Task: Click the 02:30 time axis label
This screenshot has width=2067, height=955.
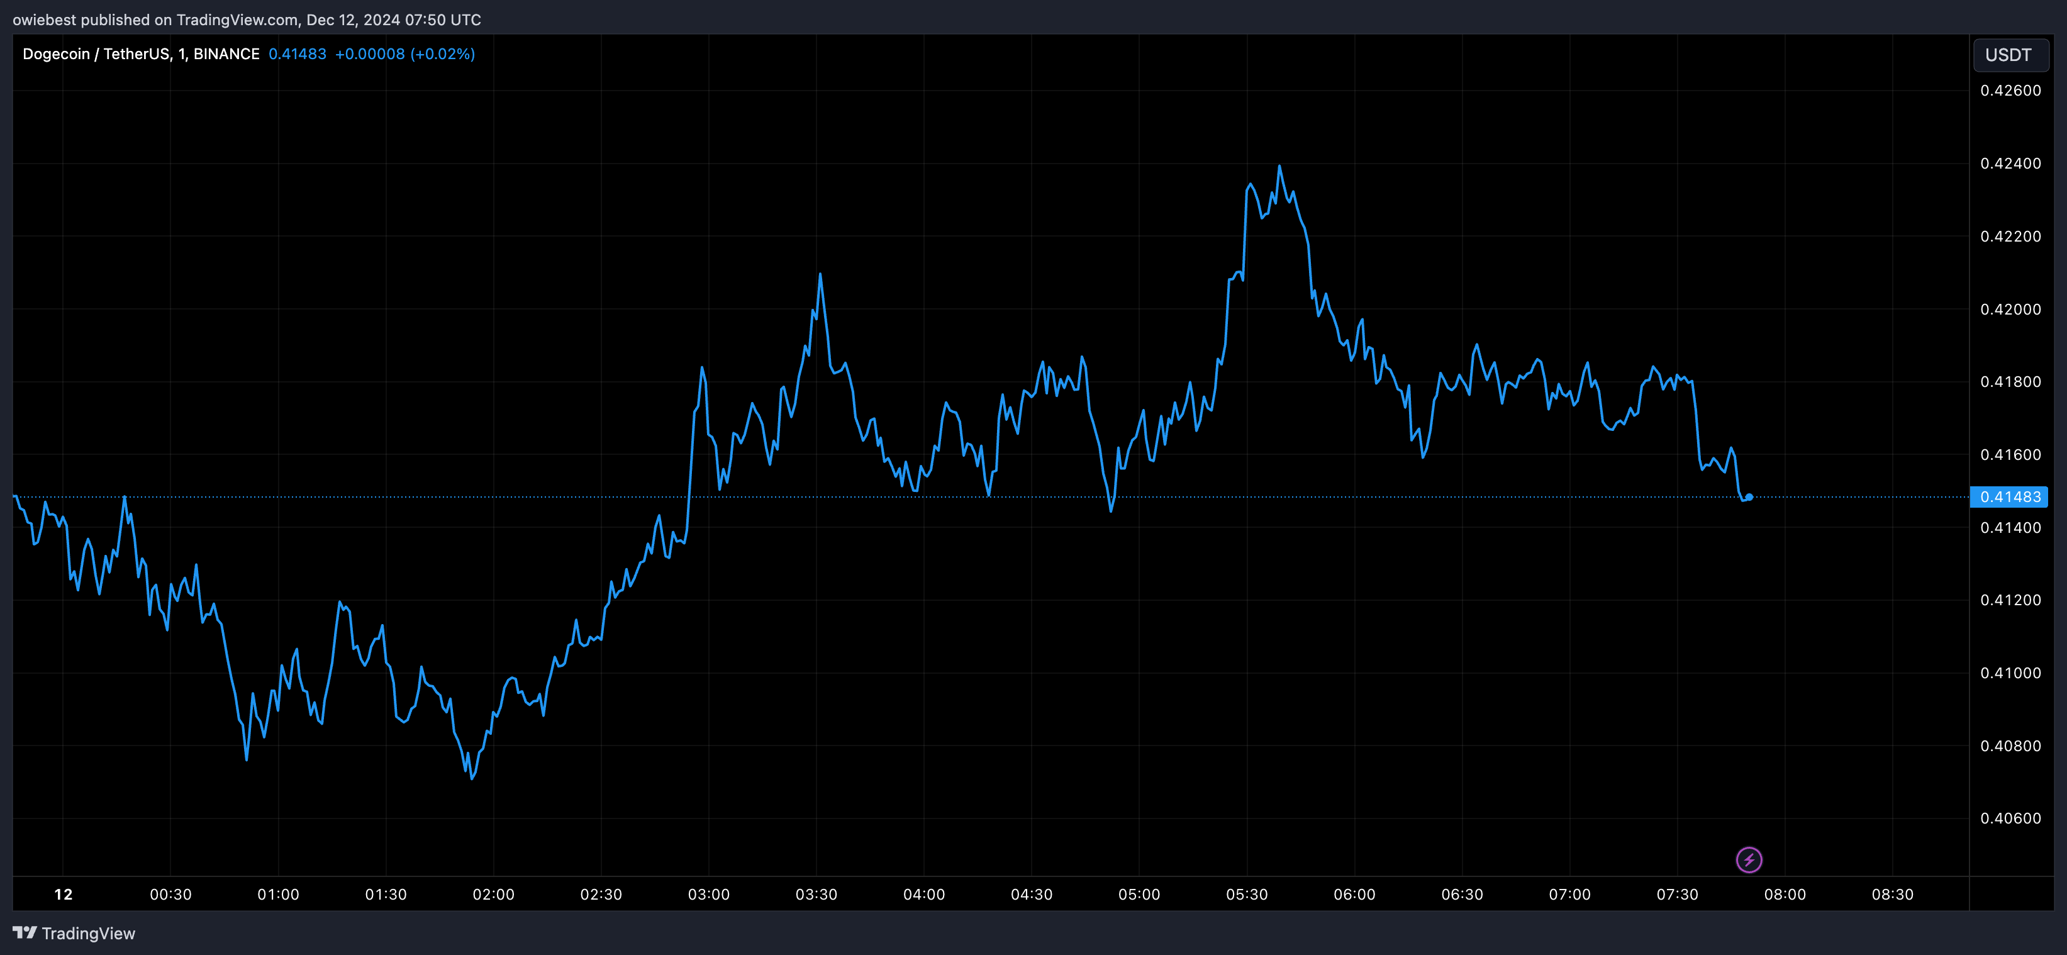Action: pos(601,894)
